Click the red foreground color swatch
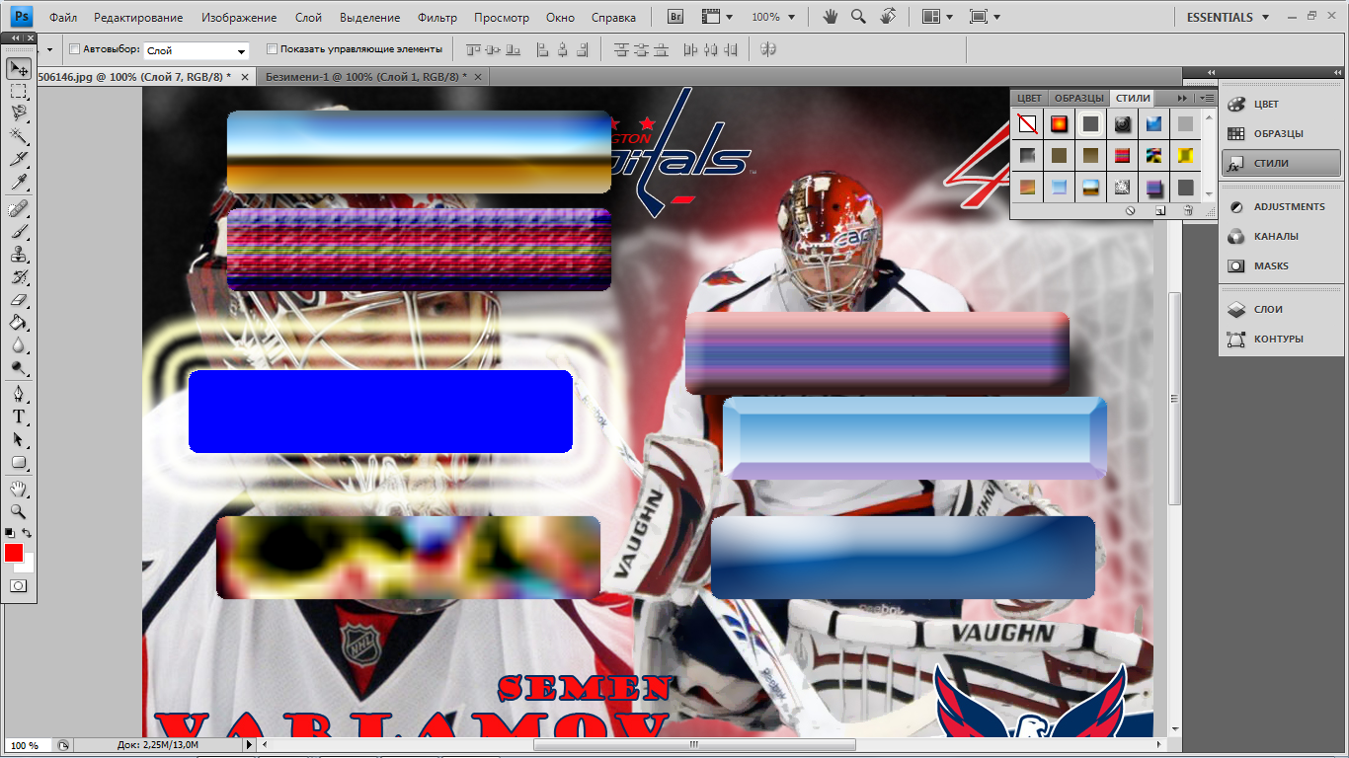1349x758 pixels. tap(13, 553)
